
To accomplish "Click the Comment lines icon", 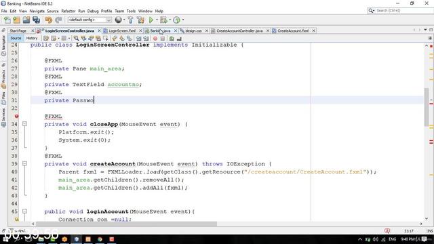I will click(x=172, y=39).
